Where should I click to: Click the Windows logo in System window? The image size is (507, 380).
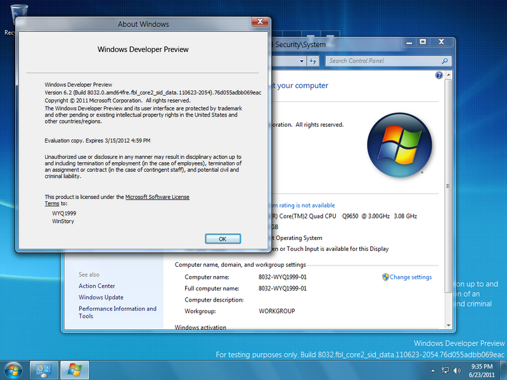(x=400, y=145)
